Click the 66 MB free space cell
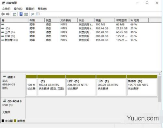 coord(120,24)
